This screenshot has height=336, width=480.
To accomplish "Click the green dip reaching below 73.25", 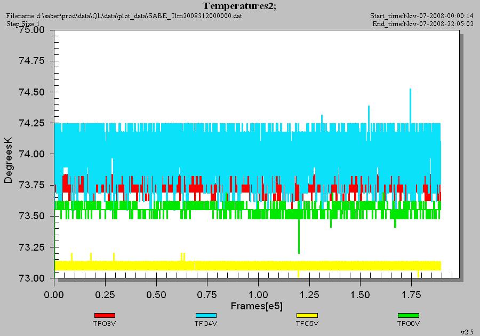I will pyautogui.click(x=299, y=236).
